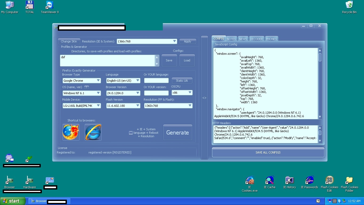
Task: Open IE Cookies.exe shortcut
Action: (250, 184)
